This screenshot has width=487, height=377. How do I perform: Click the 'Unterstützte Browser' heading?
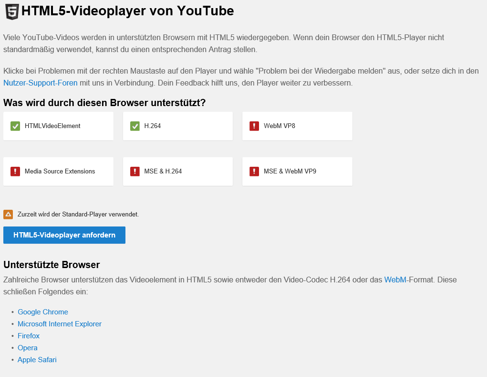[52, 265]
